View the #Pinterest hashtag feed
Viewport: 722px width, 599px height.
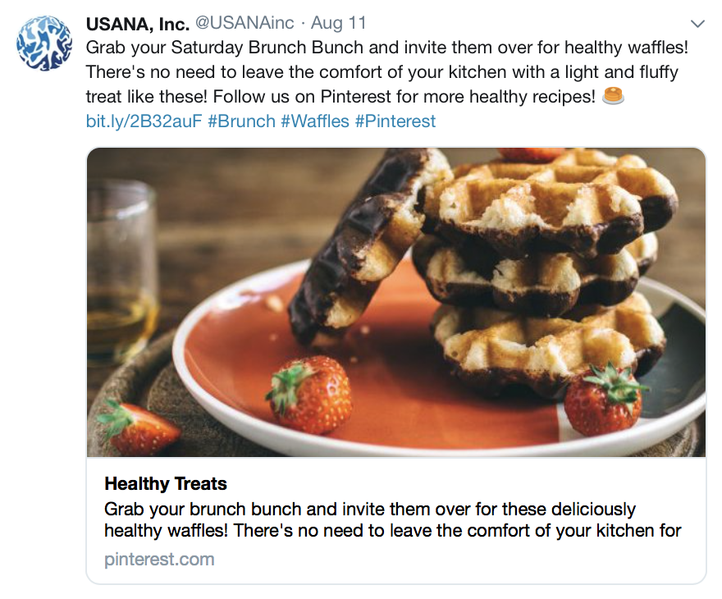(395, 121)
